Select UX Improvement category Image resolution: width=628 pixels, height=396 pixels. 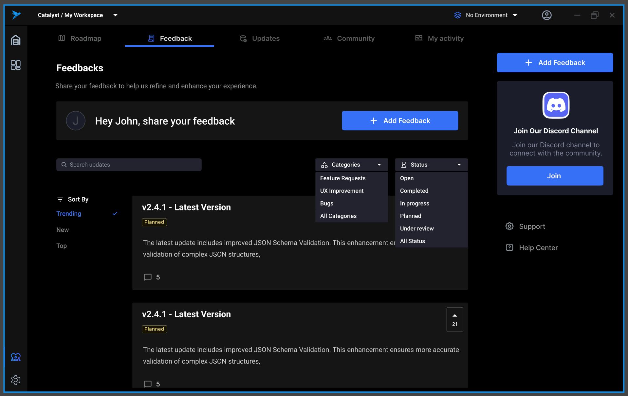(351, 191)
